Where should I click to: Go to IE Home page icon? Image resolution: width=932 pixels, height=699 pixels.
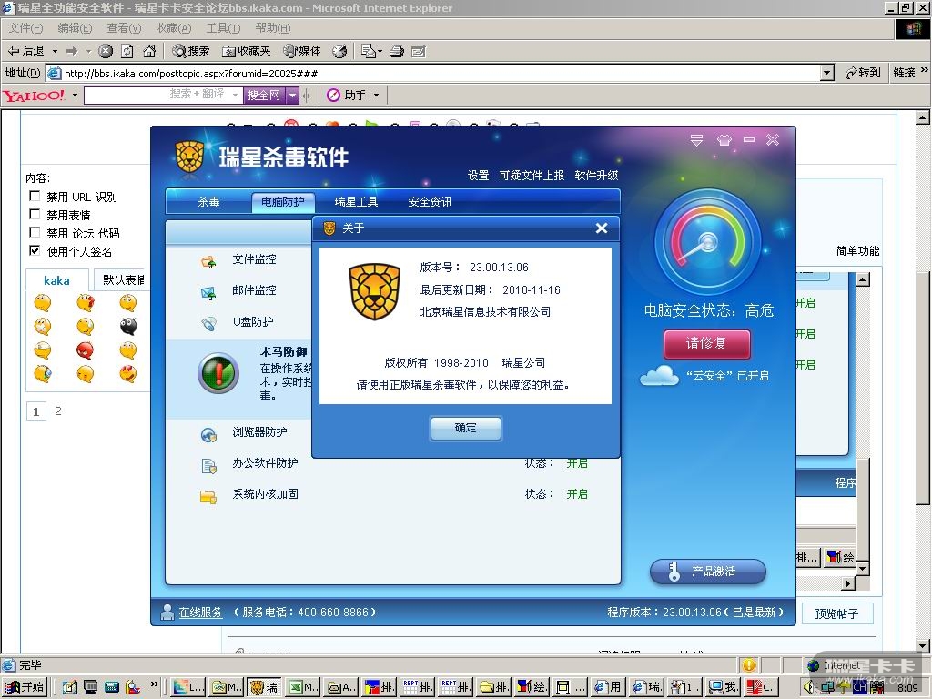tap(149, 51)
